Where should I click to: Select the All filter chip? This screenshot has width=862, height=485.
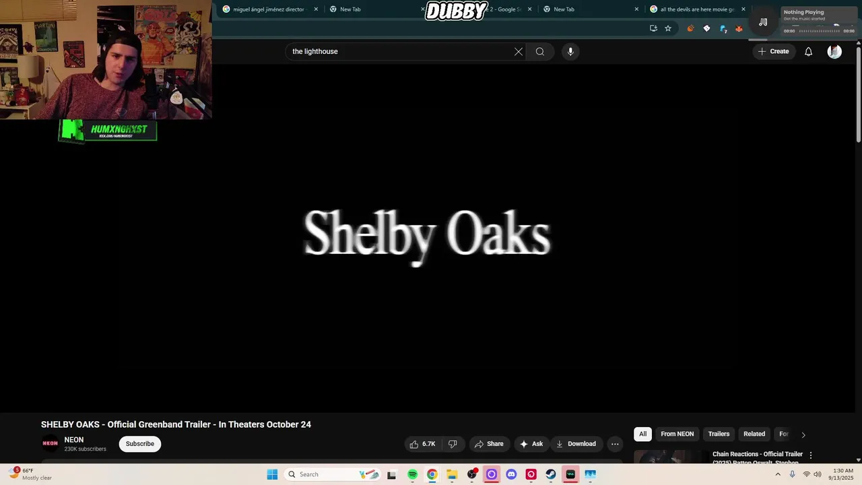coord(642,434)
